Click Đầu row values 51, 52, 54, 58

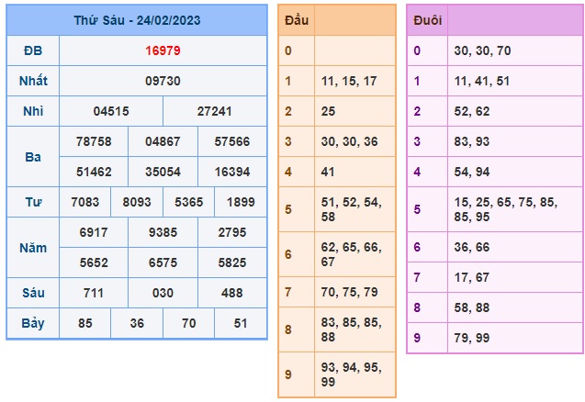(x=352, y=209)
